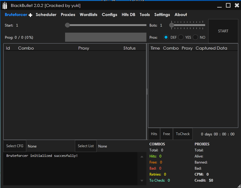241x188 pixels.
Task: Open the Hits DB tab
Action: (128, 15)
